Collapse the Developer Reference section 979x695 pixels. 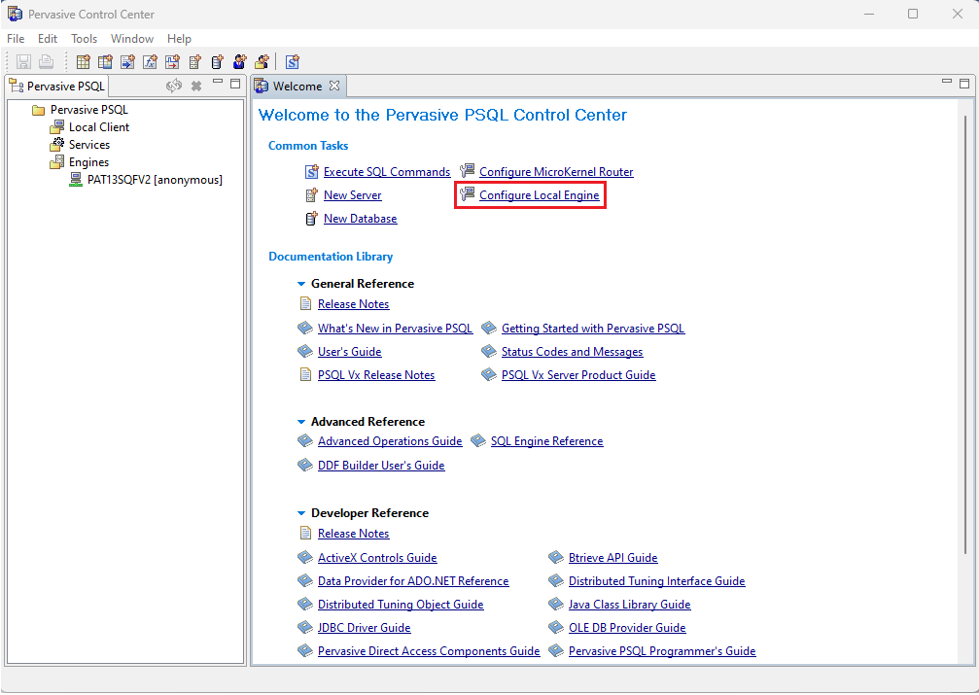coord(301,512)
